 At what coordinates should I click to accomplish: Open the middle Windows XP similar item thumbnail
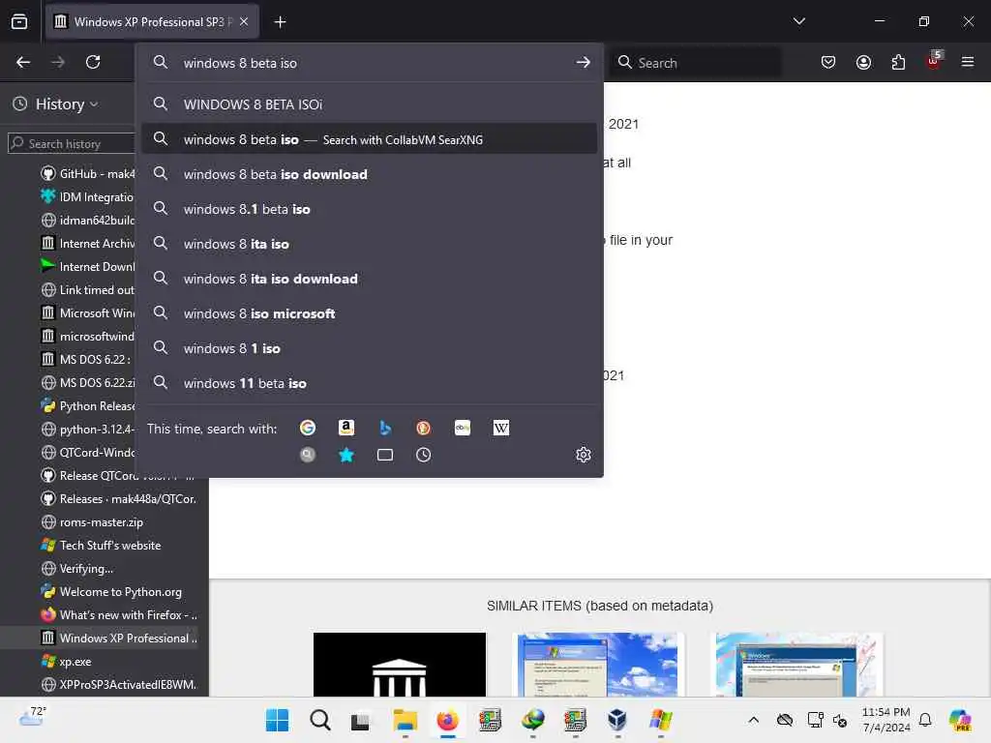(598, 664)
